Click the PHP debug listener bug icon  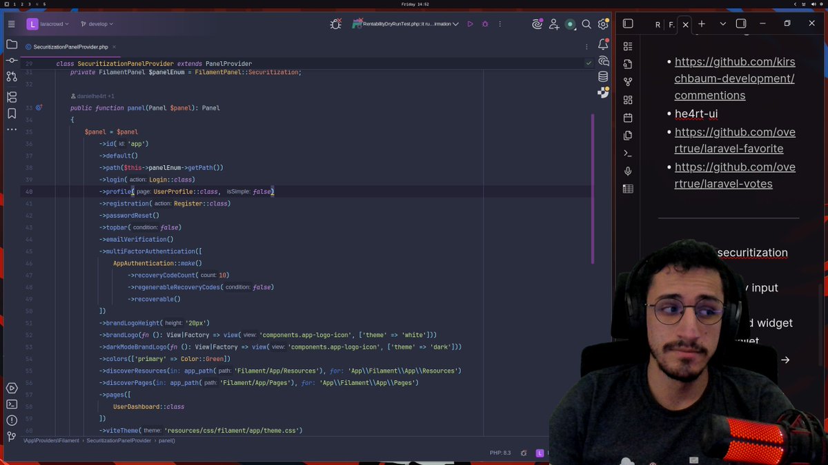(335, 24)
